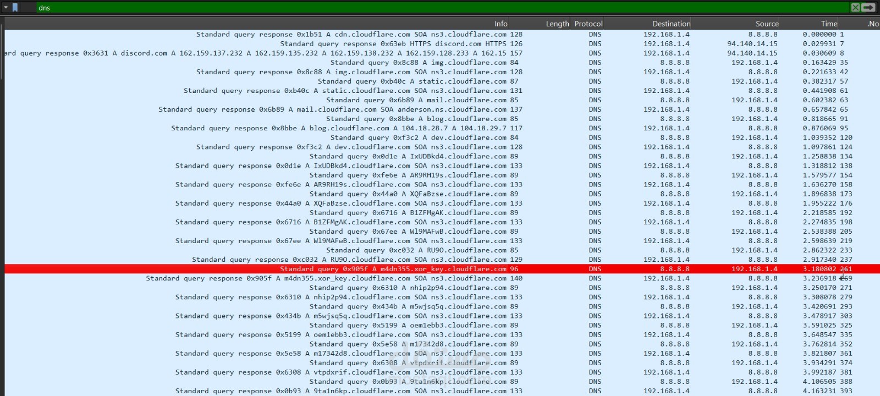Select response 0xc032 RU9O.cloudflare.com row

(x=442, y=260)
